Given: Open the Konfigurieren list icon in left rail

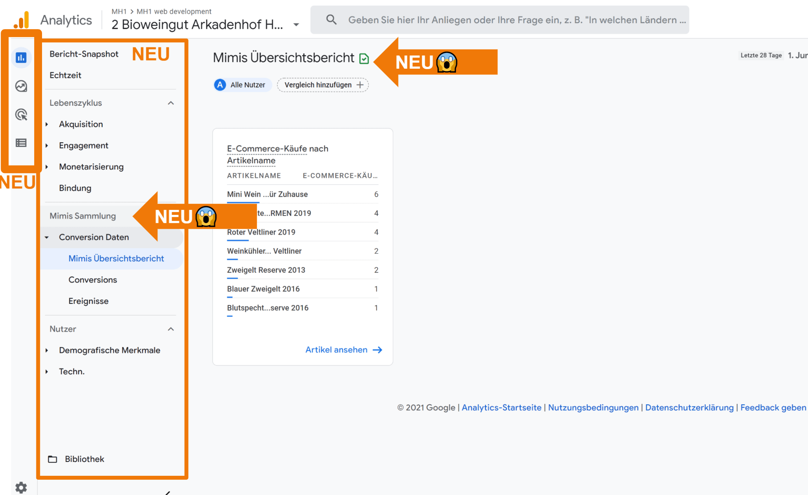Looking at the screenshot, I should (21, 143).
